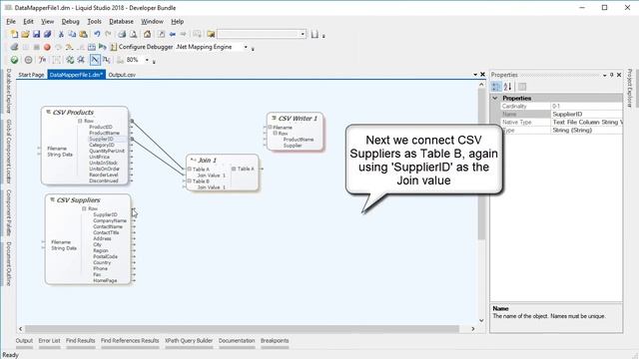The height and width of the screenshot is (359, 639).
Task: Close the Properties panel
Action: pos(619,75)
